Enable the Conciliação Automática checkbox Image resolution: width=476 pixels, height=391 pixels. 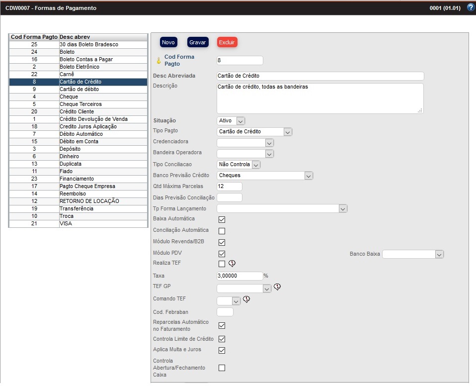point(222,231)
